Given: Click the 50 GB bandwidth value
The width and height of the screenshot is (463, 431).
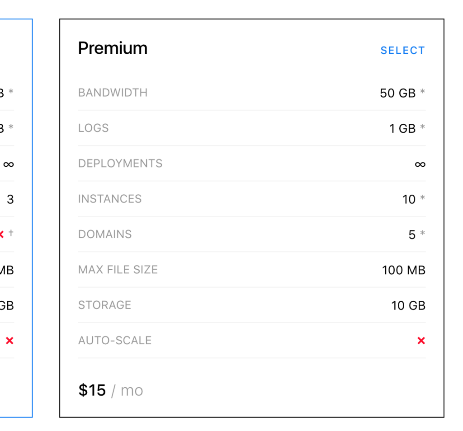Looking at the screenshot, I should [x=398, y=93].
